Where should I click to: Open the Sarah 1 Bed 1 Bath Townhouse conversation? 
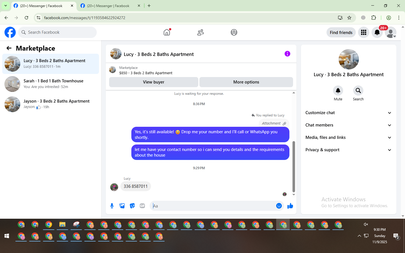click(51, 84)
